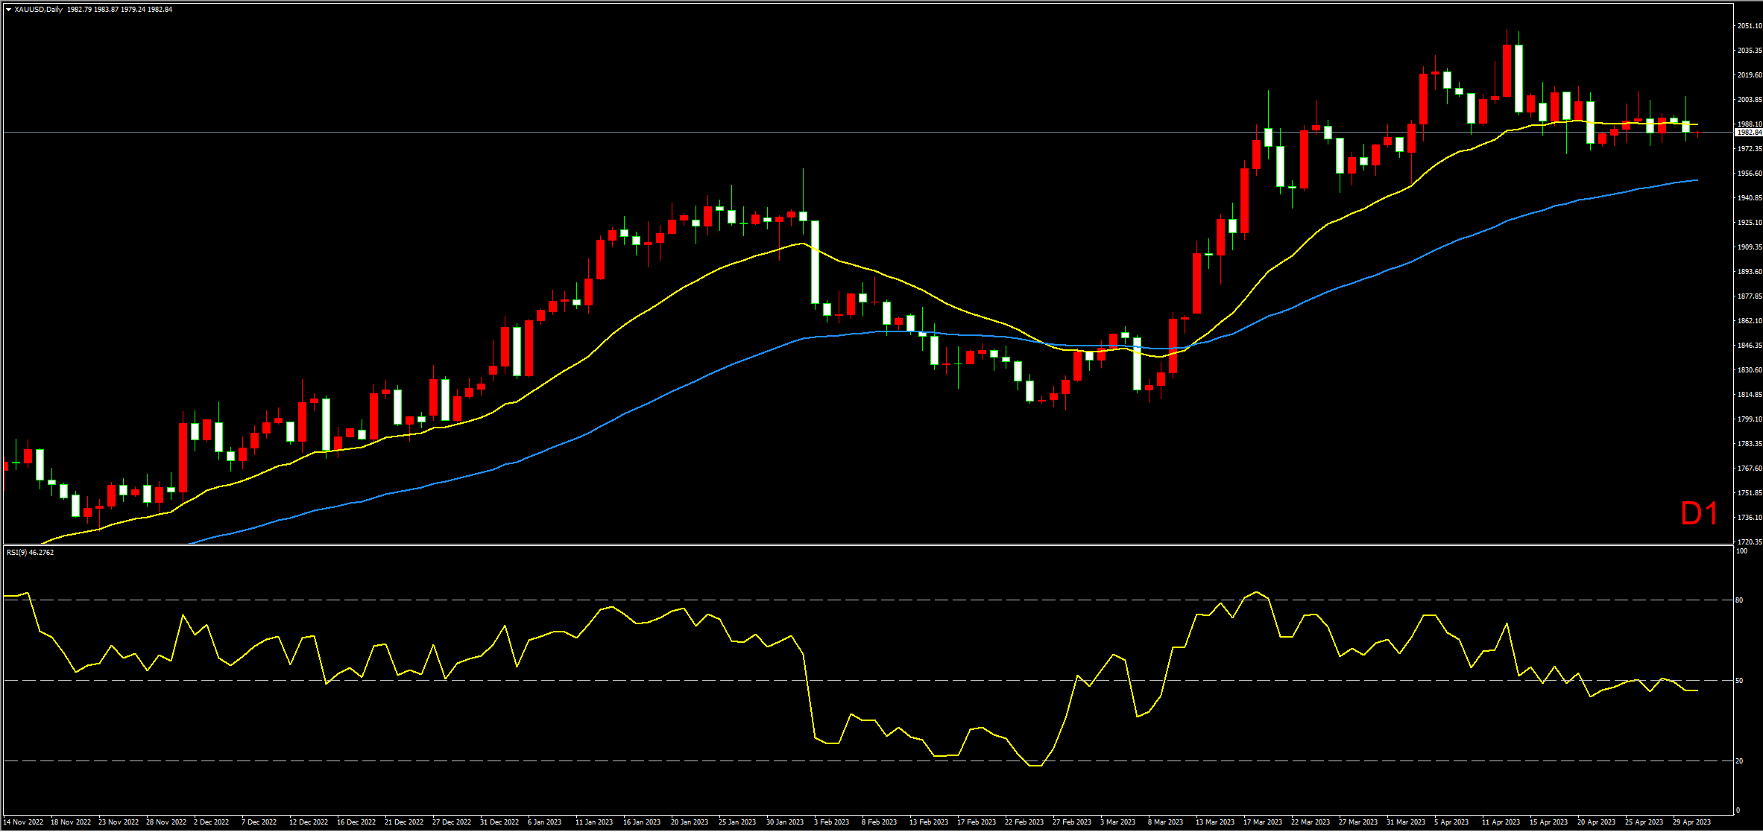The height and width of the screenshot is (832, 1763).
Task: Click the 1846.35 price axis label
Action: pyautogui.click(x=1749, y=346)
